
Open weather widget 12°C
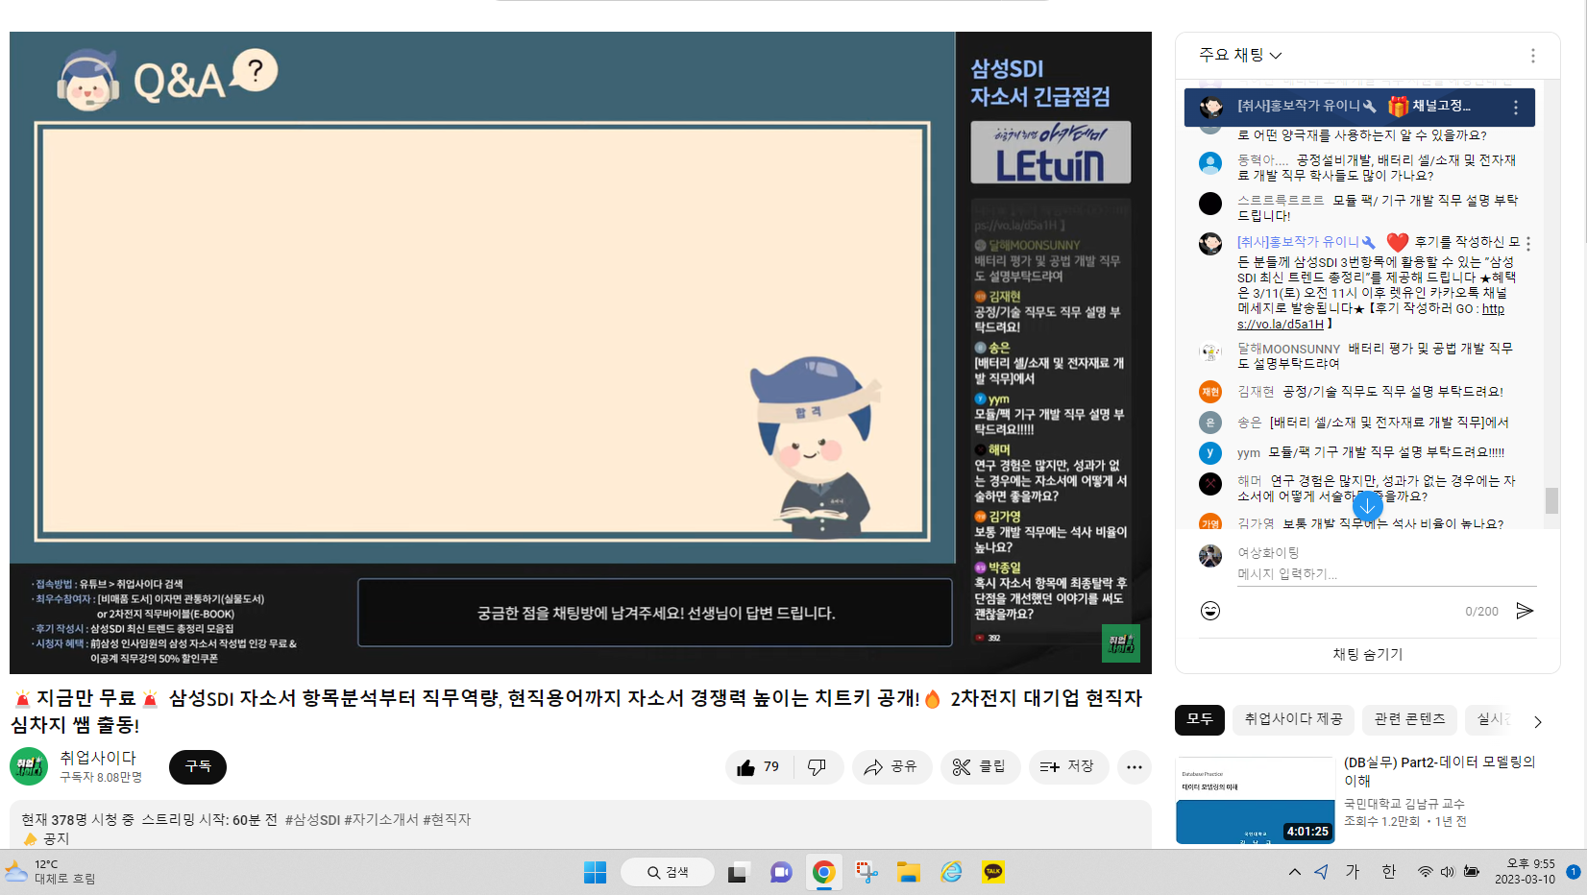point(51,872)
